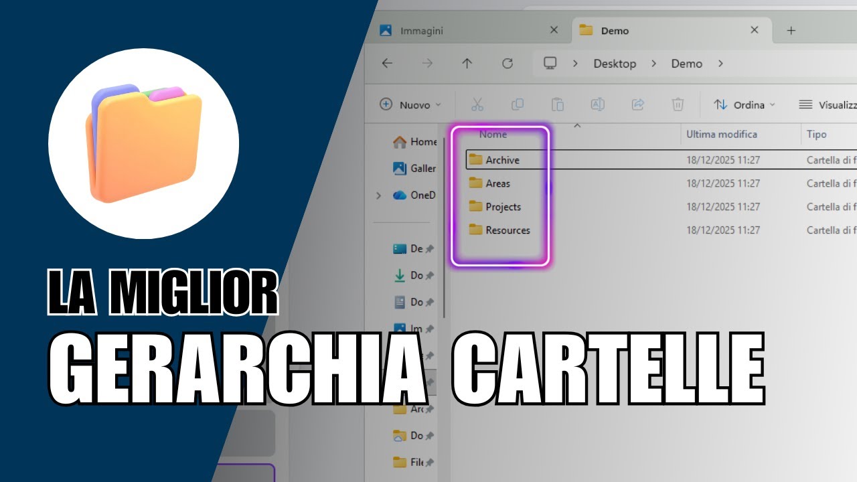The width and height of the screenshot is (857, 482).
Task: Close the Demo tab
Action: (x=755, y=30)
